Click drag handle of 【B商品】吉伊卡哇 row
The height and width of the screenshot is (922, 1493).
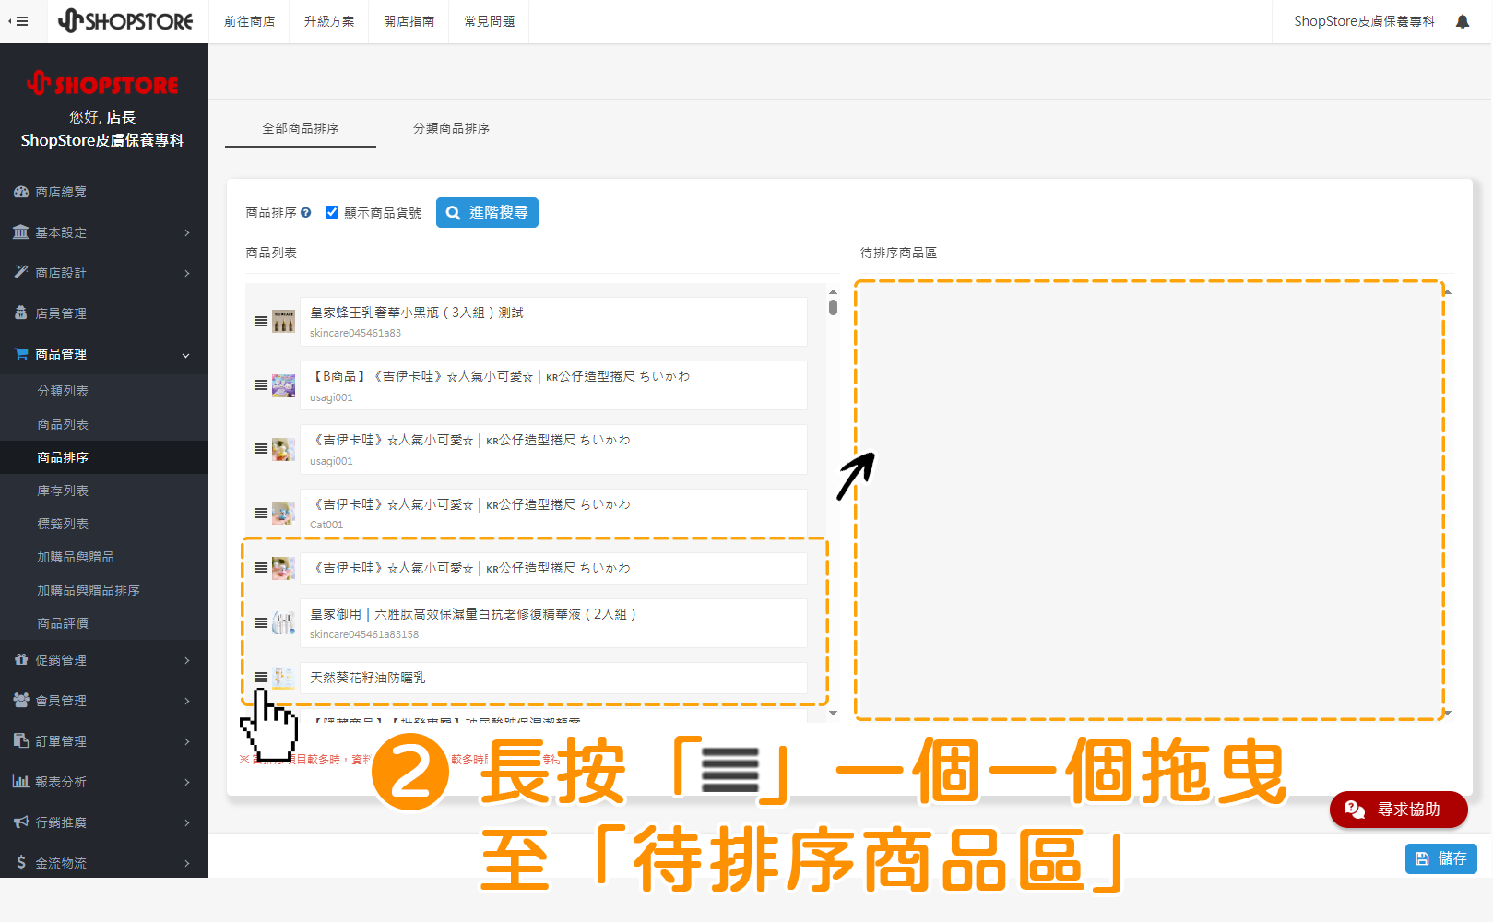click(261, 385)
